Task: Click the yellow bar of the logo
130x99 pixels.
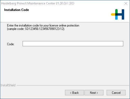Action: [x=113, y=14]
